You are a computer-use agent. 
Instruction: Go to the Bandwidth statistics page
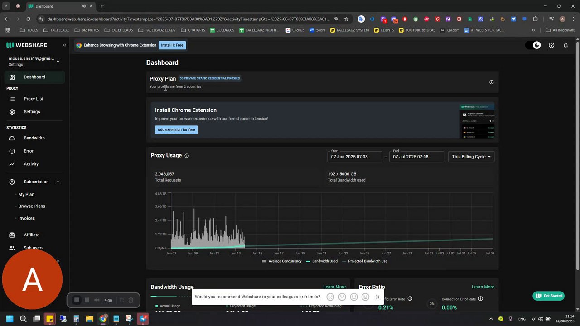(x=34, y=138)
